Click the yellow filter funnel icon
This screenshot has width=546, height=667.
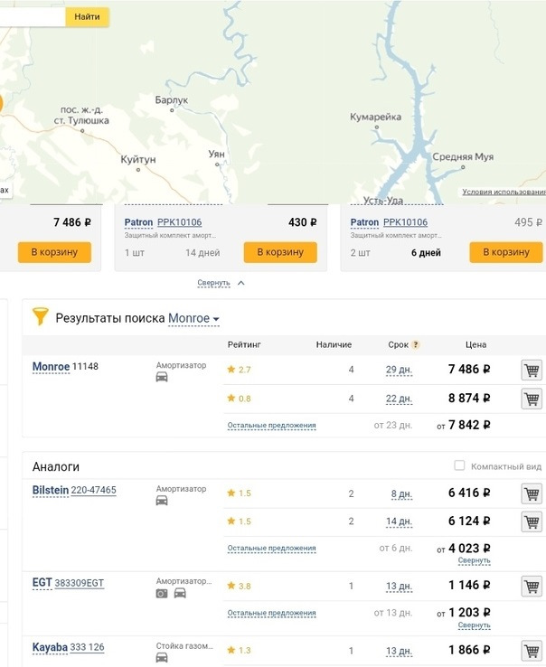pos(41,317)
